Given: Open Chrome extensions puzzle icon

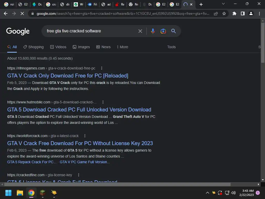Looking at the screenshot, I should coord(234,13).
